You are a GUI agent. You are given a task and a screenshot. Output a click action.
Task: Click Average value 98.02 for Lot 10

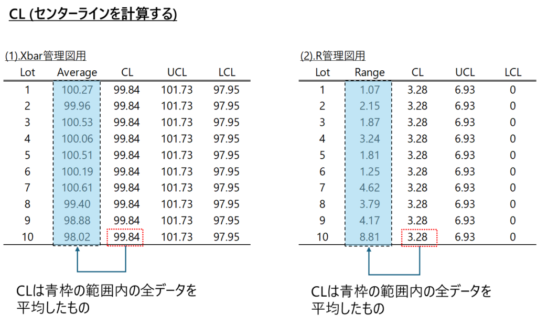(77, 237)
